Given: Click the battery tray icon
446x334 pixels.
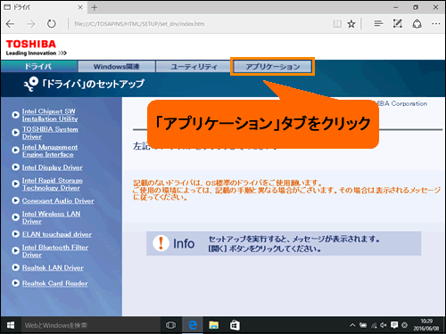Looking at the screenshot, I should (363, 325).
